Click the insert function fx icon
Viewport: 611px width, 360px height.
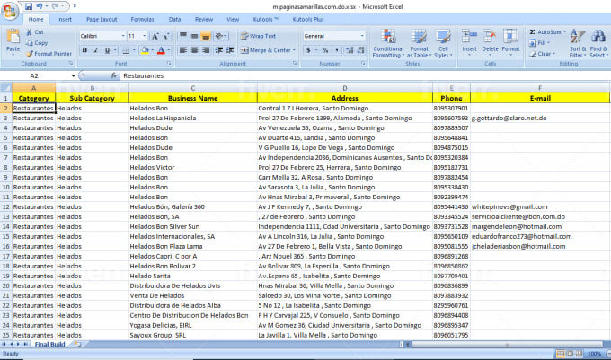coord(113,75)
